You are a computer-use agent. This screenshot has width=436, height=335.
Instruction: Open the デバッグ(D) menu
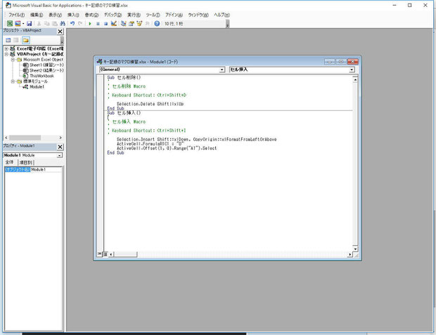coord(113,15)
